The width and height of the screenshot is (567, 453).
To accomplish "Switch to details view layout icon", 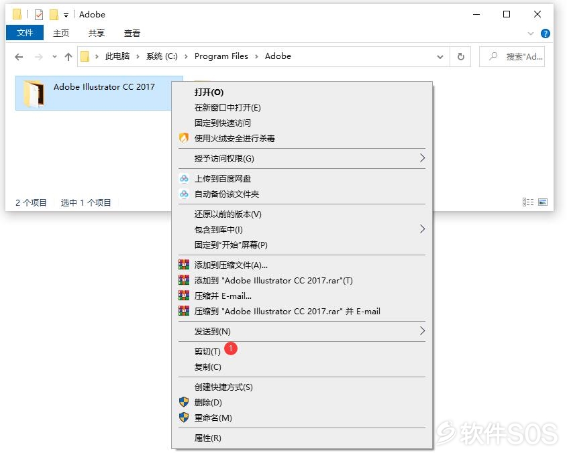I will tap(528, 202).
